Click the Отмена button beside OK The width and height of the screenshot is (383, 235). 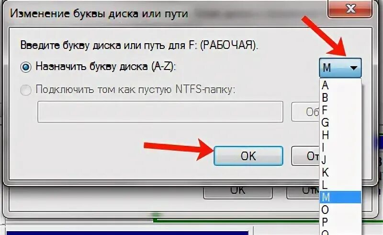click(305, 156)
